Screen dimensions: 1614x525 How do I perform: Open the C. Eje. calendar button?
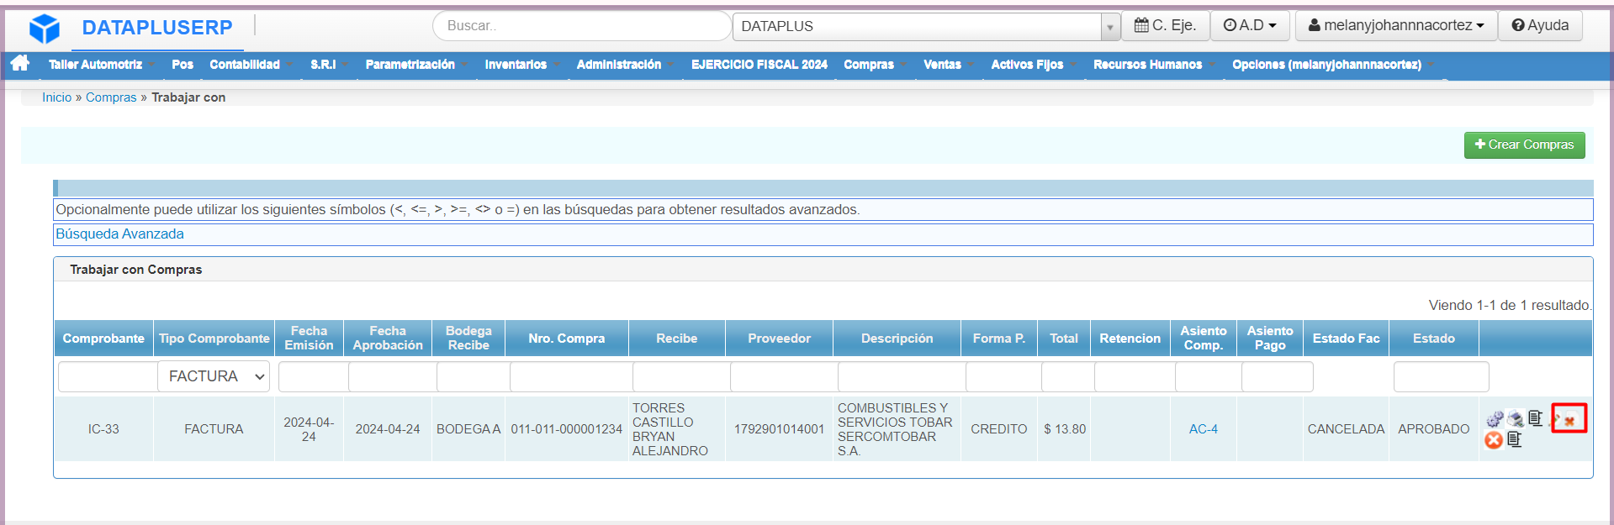(1165, 25)
